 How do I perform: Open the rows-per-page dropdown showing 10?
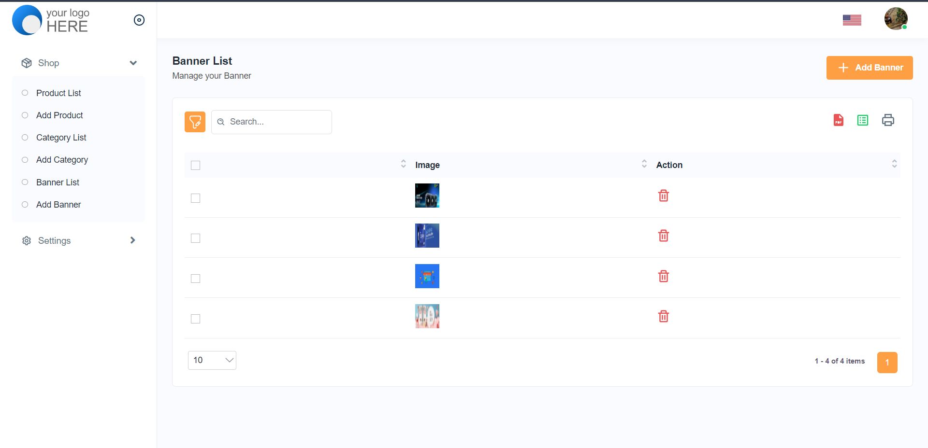point(212,360)
